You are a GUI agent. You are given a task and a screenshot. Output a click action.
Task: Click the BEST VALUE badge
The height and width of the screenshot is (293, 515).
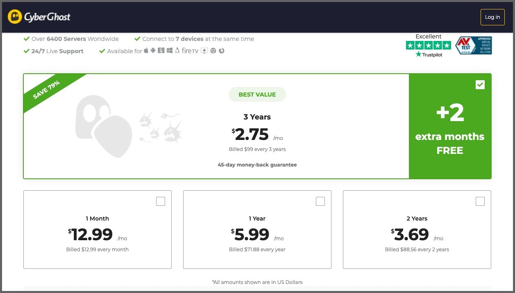[x=257, y=95]
